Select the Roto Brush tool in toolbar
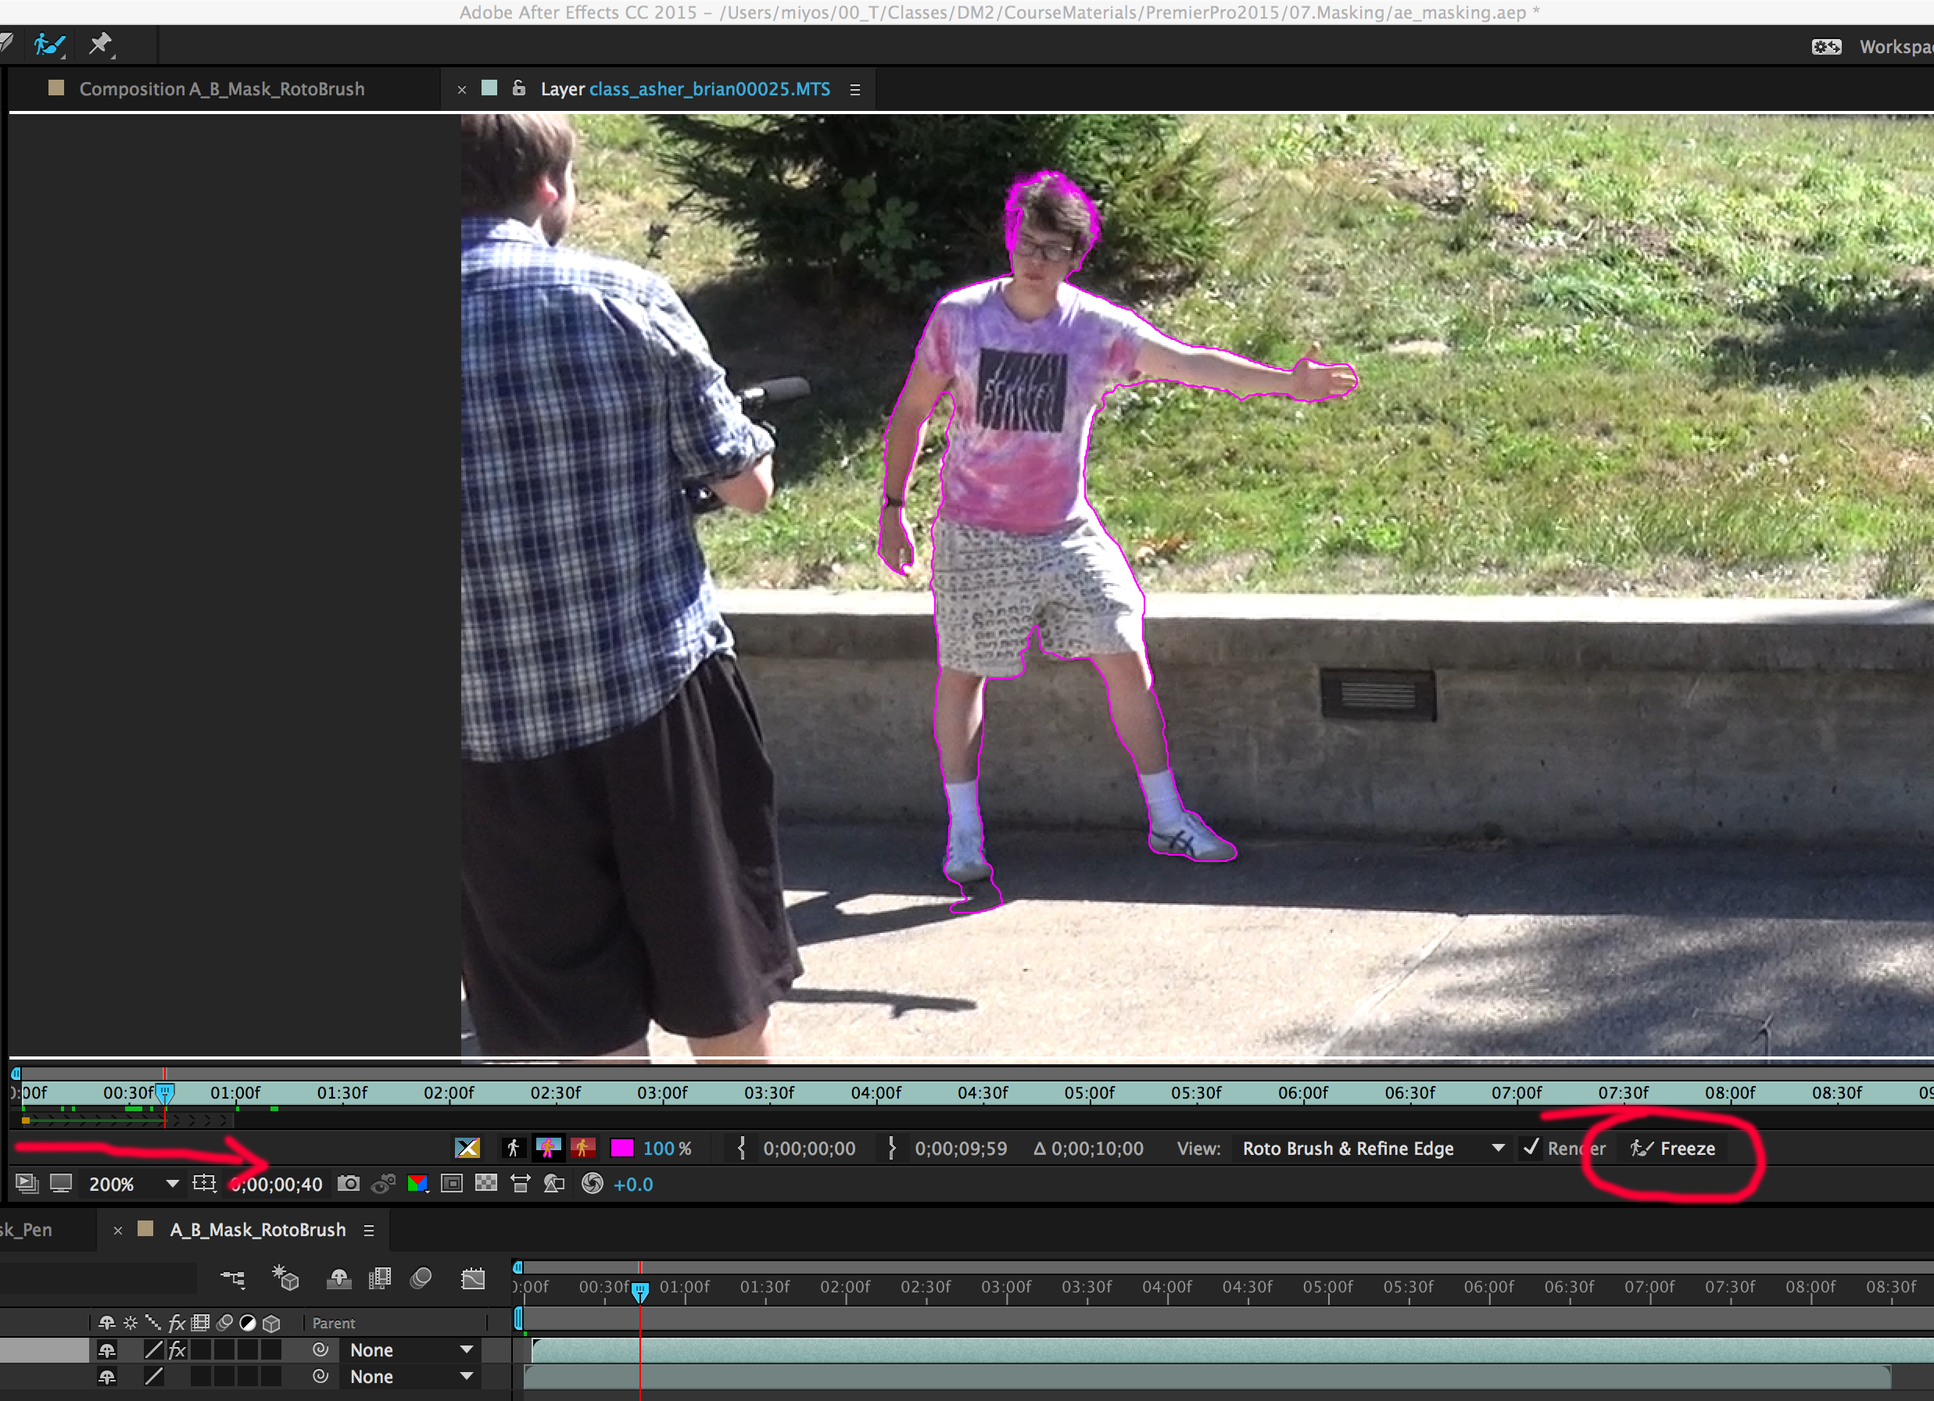This screenshot has width=1934, height=1401. click(48, 45)
